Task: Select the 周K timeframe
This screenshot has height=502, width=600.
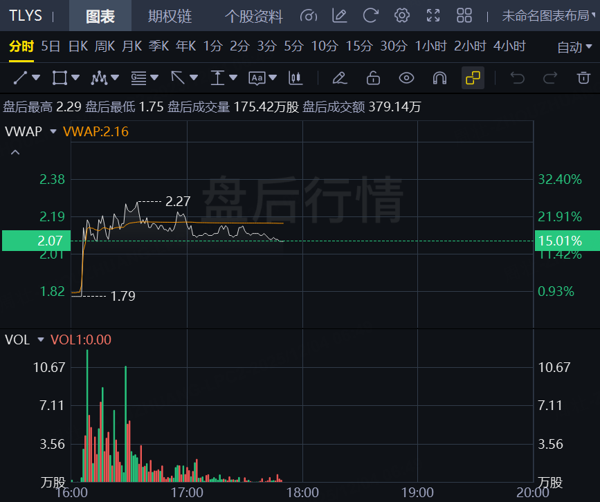Action: [105, 46]
